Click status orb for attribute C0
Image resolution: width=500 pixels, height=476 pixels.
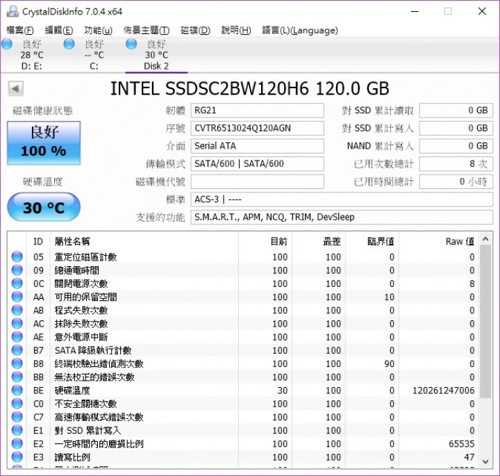coord(17,404)
